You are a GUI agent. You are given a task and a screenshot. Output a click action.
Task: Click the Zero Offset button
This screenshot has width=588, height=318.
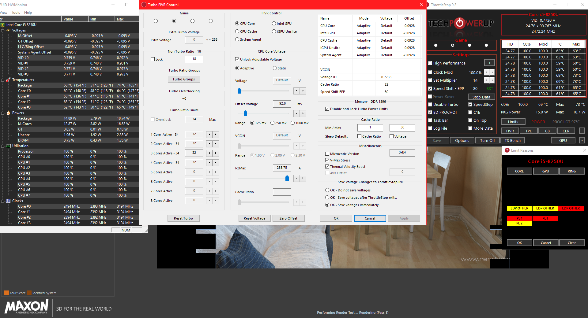coord(288,218)
